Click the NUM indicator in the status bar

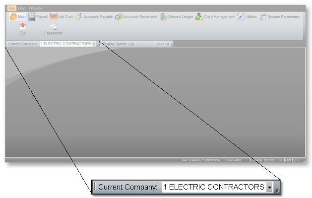pyautogui.click(x=288, y=160)
